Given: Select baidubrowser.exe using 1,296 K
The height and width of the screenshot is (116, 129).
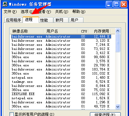Looking at the screenshot, I should (61, 102).
